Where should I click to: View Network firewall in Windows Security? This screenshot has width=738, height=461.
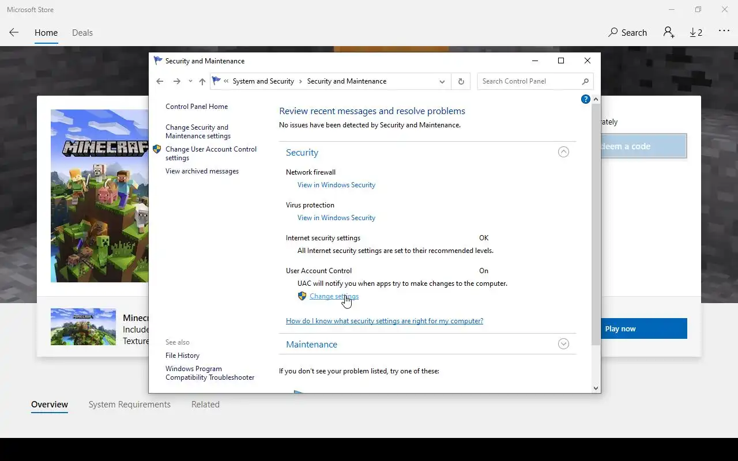click(336, 185)
